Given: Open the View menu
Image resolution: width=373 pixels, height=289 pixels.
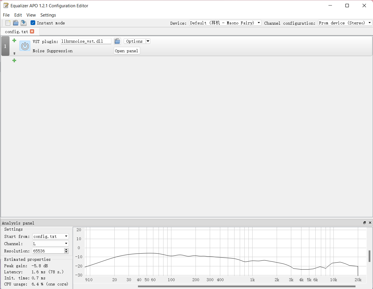Looking at the screenshot, I should (x=31, y=15).
